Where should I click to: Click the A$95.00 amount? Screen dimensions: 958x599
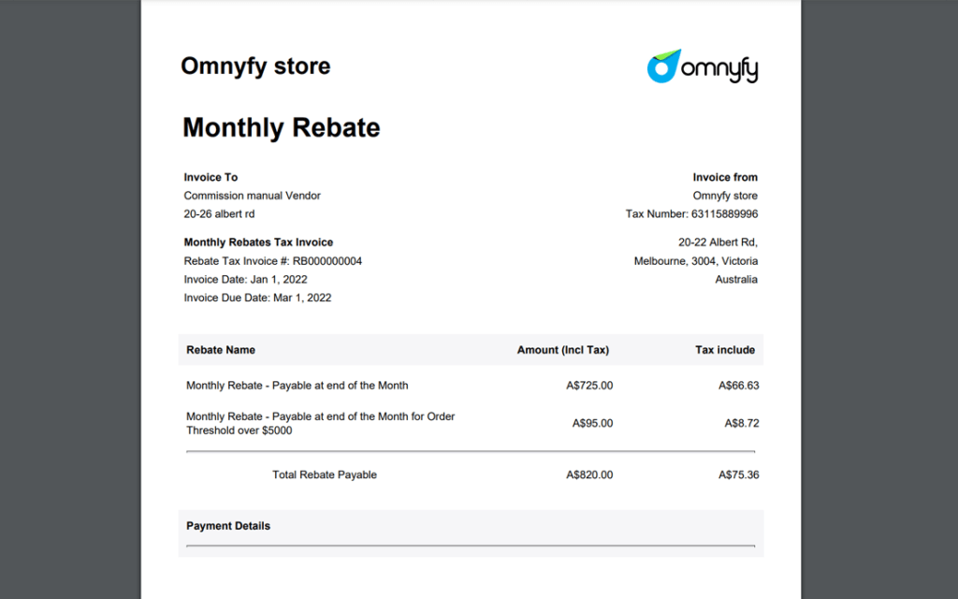(x=592, y=423)
